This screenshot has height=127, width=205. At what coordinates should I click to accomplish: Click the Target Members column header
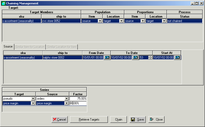[x=41, y=12]
